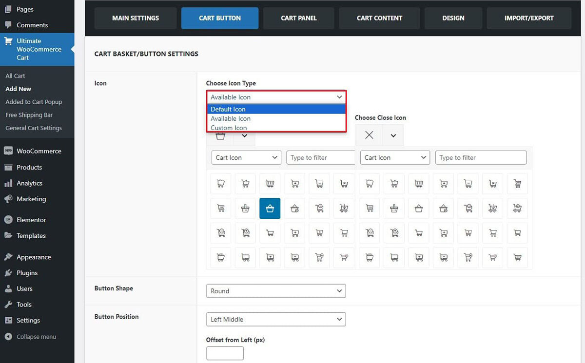Switch to the Cart Content tab
Screen dimensions: 585x363
[x=379, y=18]
